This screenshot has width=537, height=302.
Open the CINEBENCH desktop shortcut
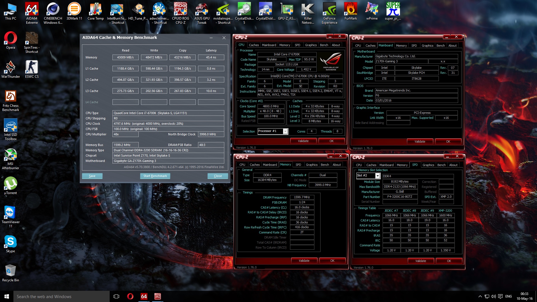pos(53,13)
